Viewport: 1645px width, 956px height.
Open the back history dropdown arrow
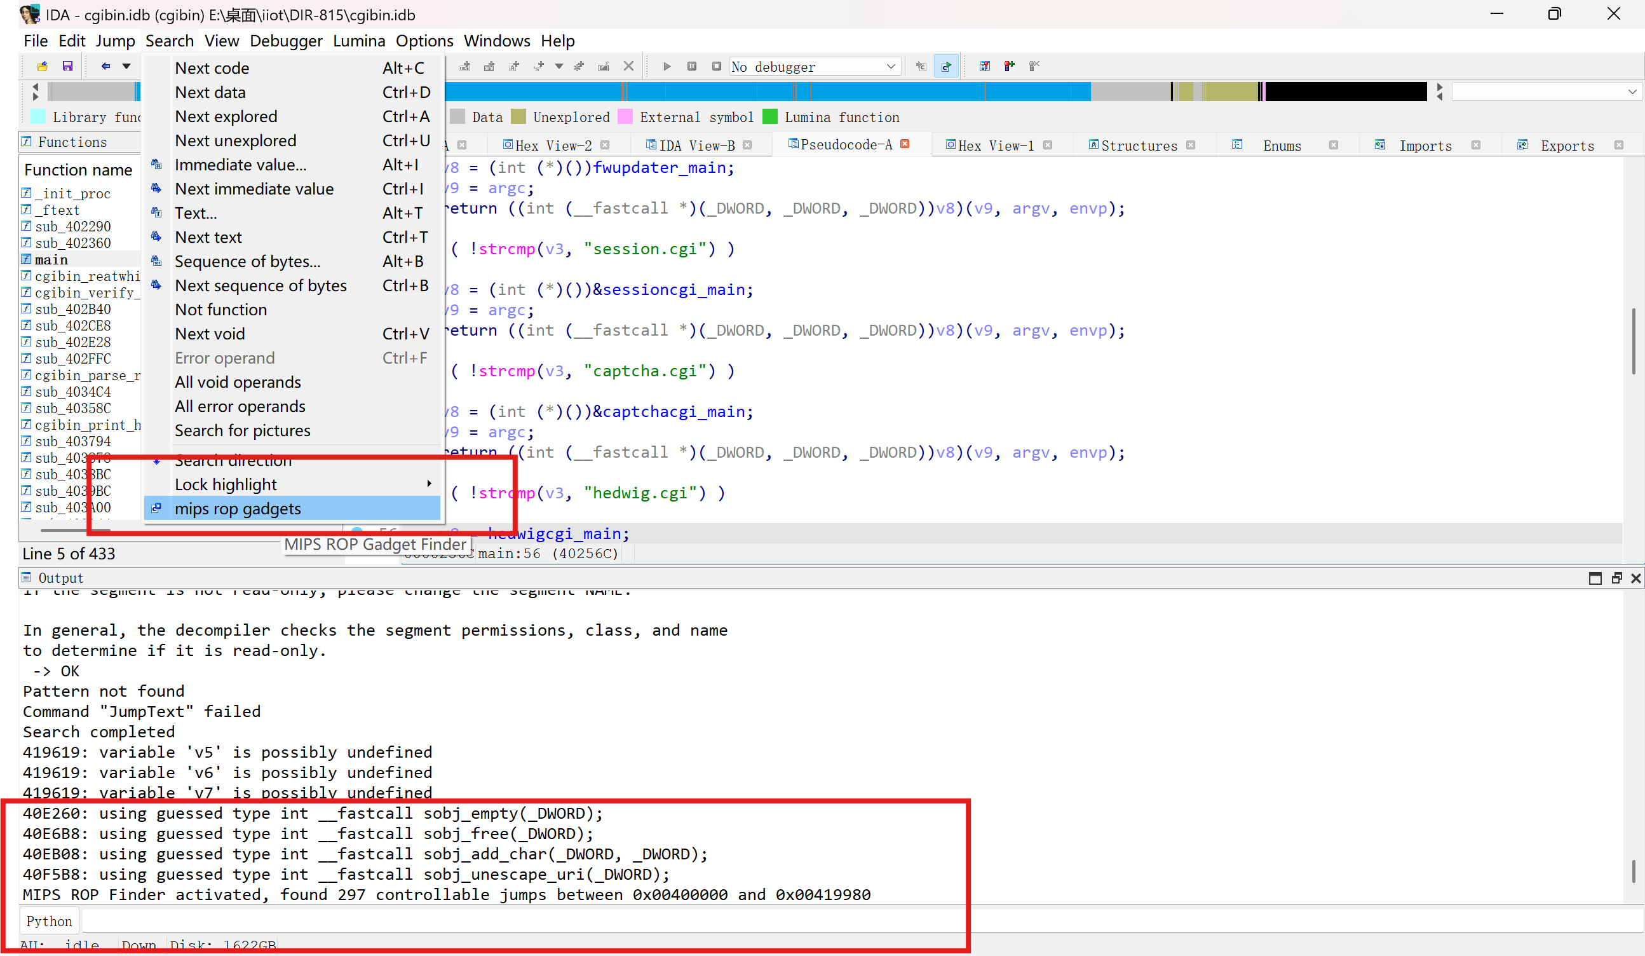(x=126, y=66)
